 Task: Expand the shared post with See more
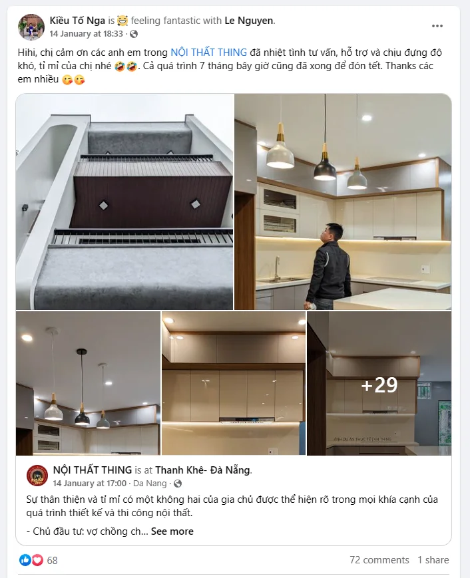[x=172, y=531]
